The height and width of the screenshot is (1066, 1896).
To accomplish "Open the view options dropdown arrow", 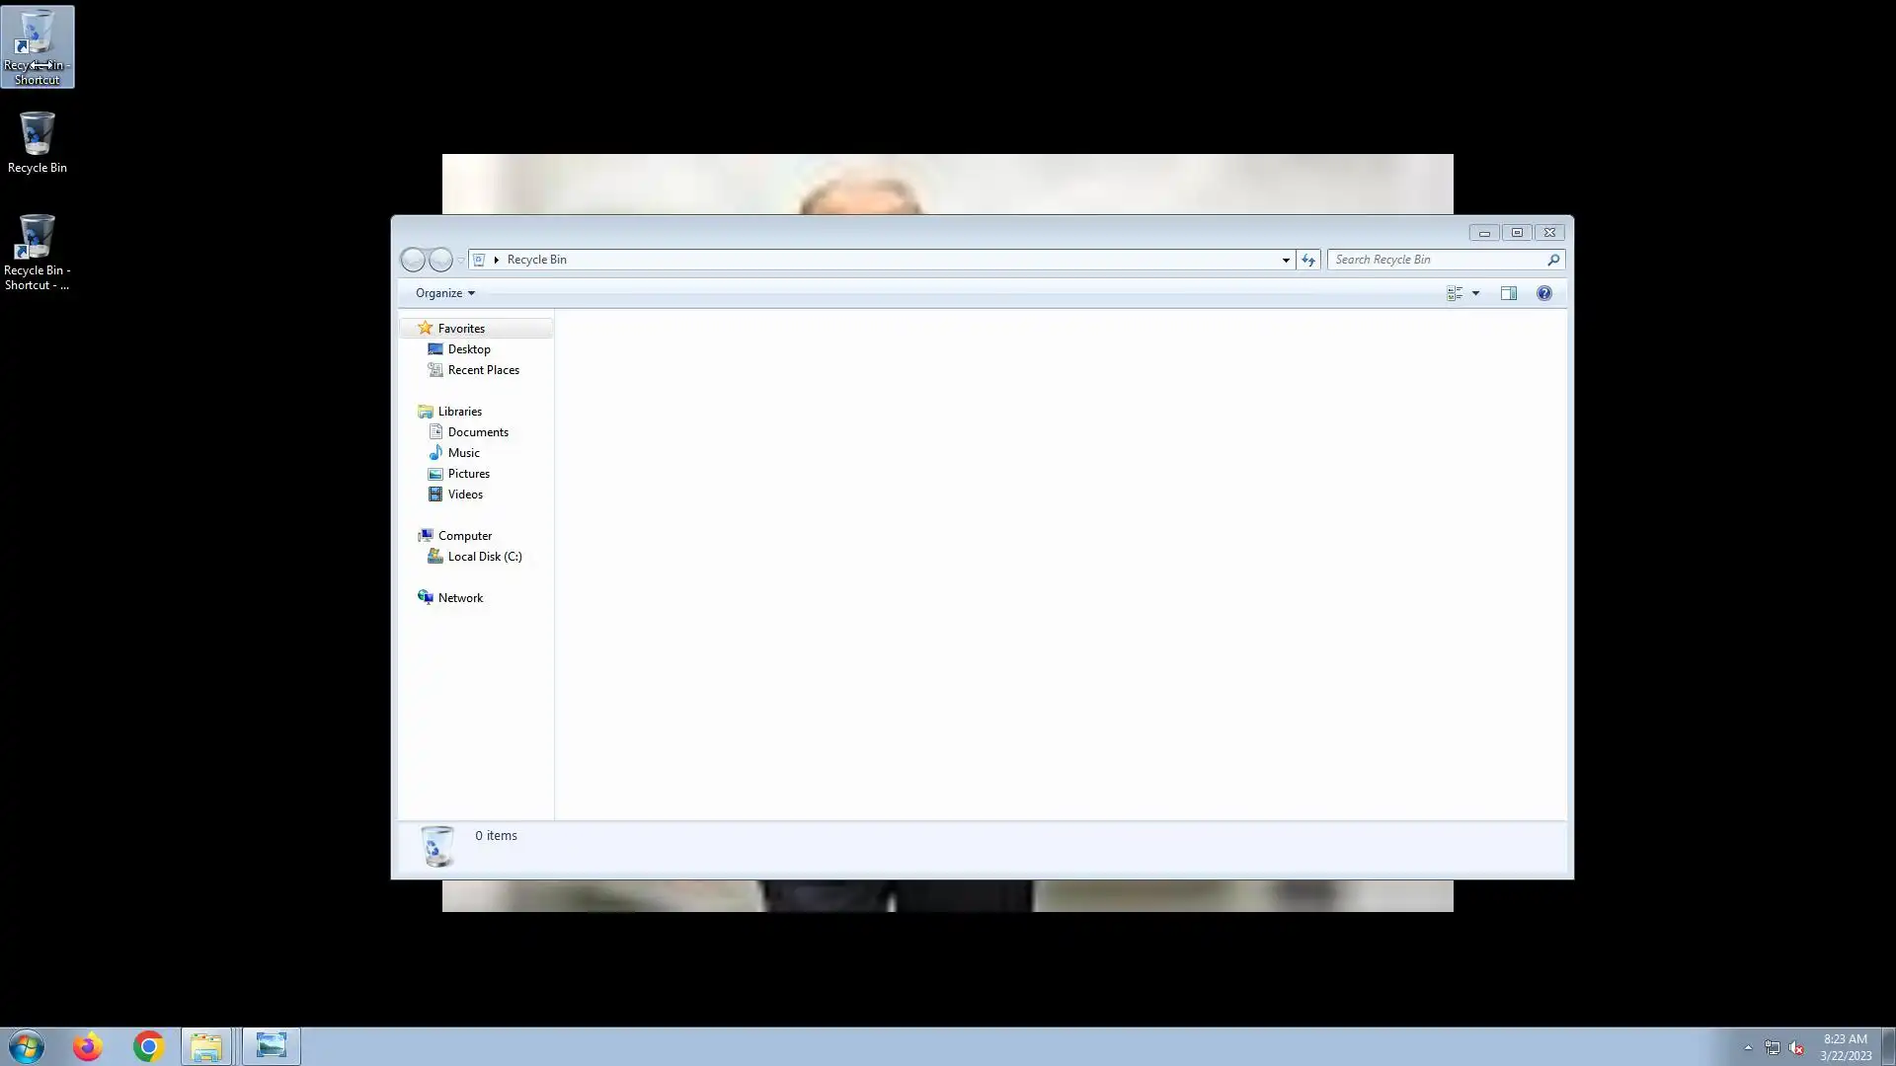I will [1475, 293].
